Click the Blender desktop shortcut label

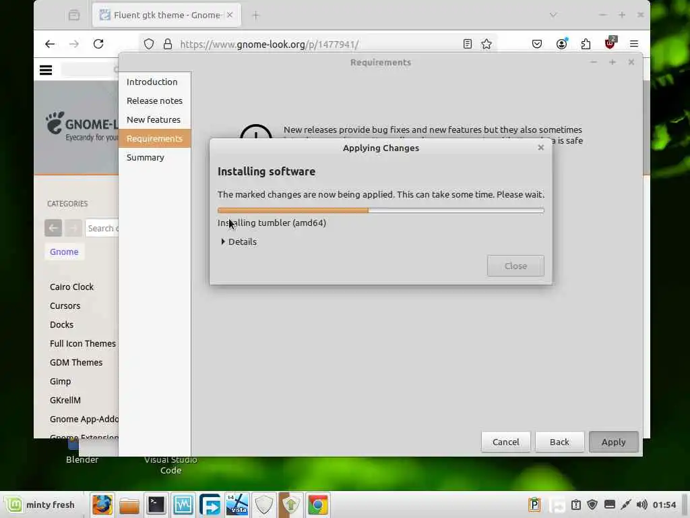[82, 460]
